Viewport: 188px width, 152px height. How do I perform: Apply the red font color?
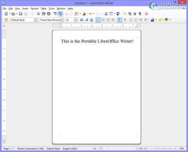(x=152, y=20)
